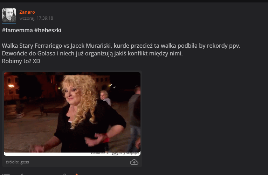Open the #heheszki hashtag

coord(48,30)
